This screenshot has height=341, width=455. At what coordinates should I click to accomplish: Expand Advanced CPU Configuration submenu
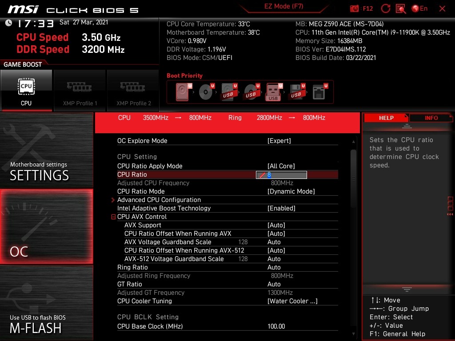coord(159,200)
